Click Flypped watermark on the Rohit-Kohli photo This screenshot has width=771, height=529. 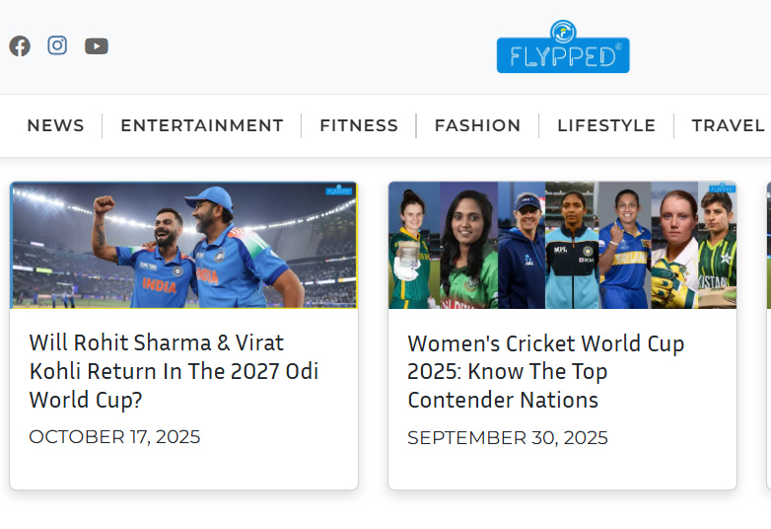339,189
